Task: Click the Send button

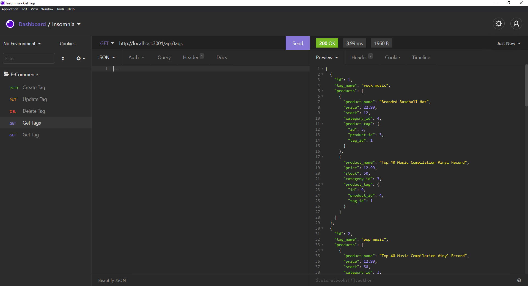Action: point(298,43)
